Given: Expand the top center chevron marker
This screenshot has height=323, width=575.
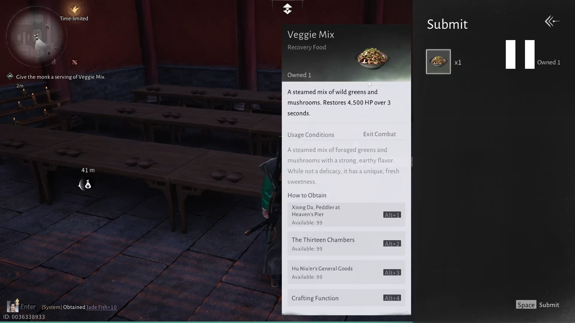Looking at the screenshot, I should point(287,9).
